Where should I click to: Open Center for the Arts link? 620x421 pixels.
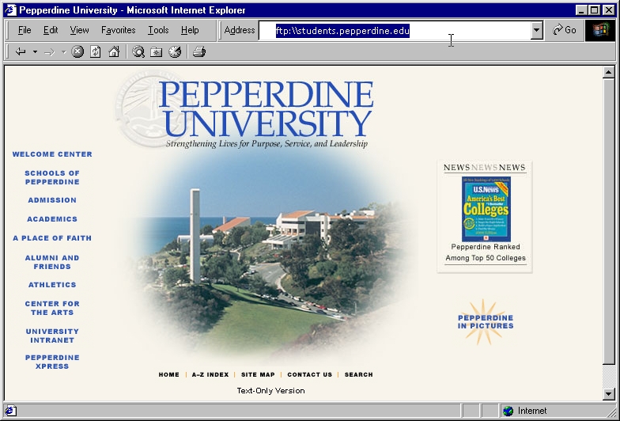point(52,309)
